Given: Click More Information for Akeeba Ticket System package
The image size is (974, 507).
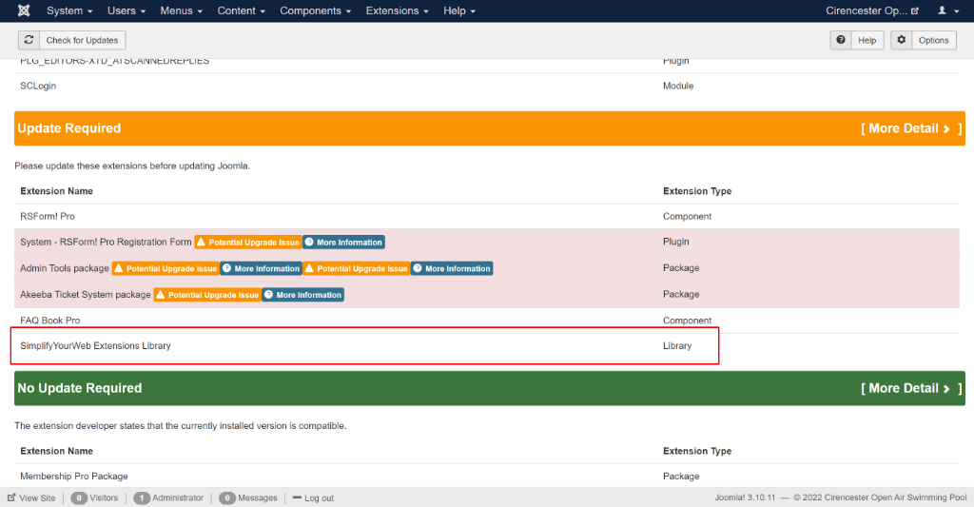Looking at the screenshot, I should click(x=302, y=295).
